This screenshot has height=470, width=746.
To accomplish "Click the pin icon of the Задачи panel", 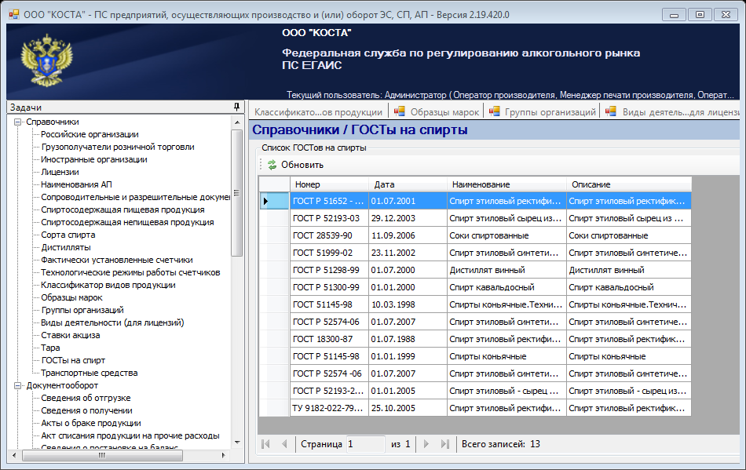I will pos(236,107).
